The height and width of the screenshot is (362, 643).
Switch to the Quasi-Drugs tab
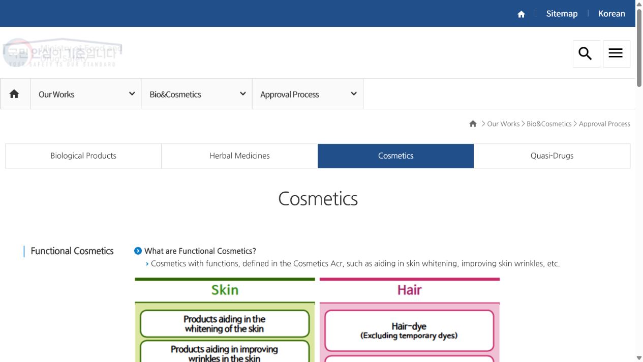[x=552, y=156]
